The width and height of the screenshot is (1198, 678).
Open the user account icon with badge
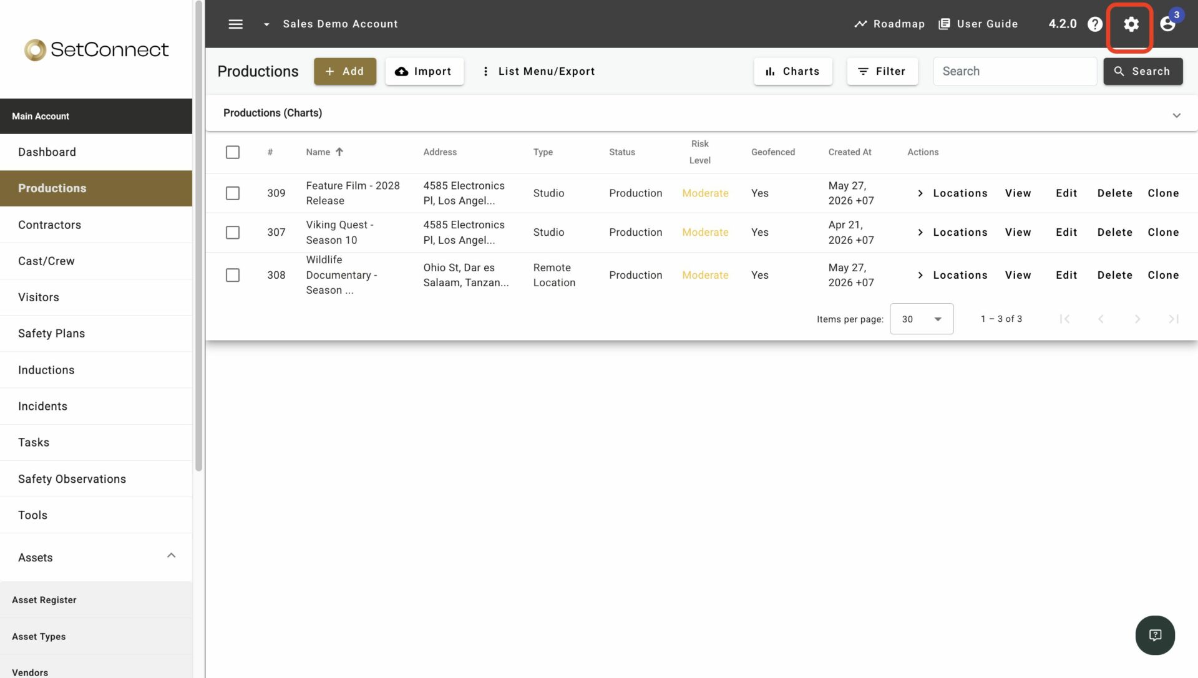[1168, 24]
